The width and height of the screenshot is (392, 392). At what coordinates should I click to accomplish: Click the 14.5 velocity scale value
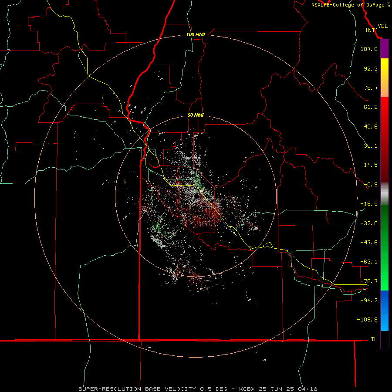pos(371,165)
